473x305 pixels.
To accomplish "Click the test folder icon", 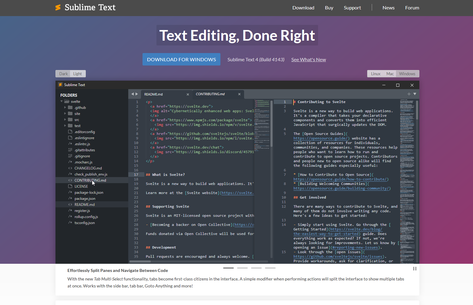I will tap(70, 126).
